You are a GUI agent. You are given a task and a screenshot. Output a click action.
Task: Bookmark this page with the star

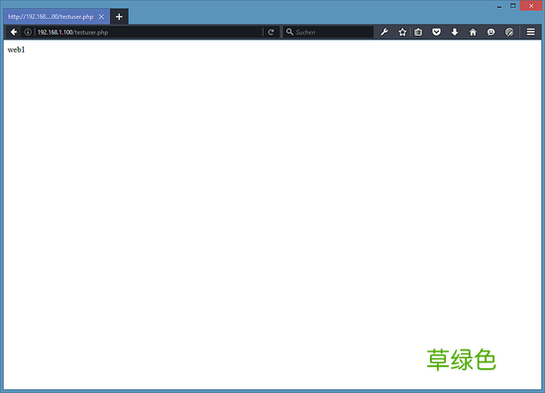402,32
